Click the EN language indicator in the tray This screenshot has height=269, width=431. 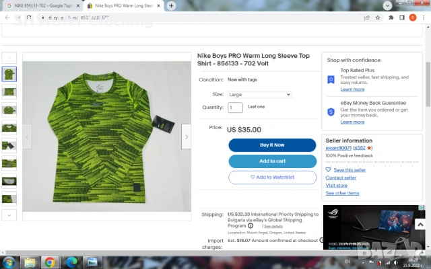(347, 262)
